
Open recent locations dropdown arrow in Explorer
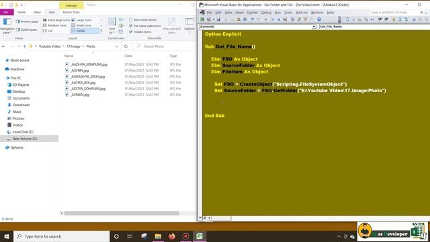19,46
